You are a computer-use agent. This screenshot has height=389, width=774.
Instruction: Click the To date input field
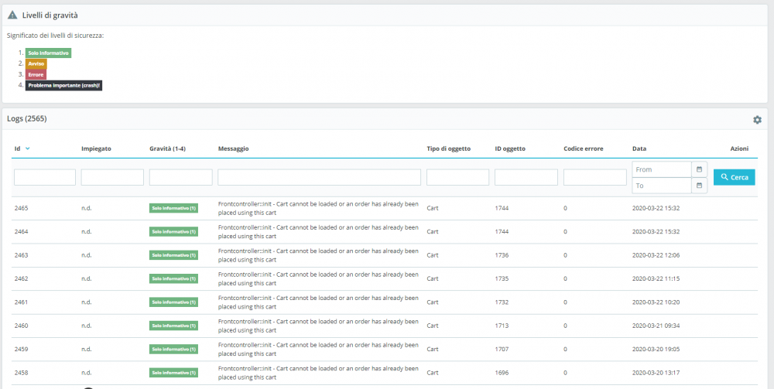coord(661,186)
